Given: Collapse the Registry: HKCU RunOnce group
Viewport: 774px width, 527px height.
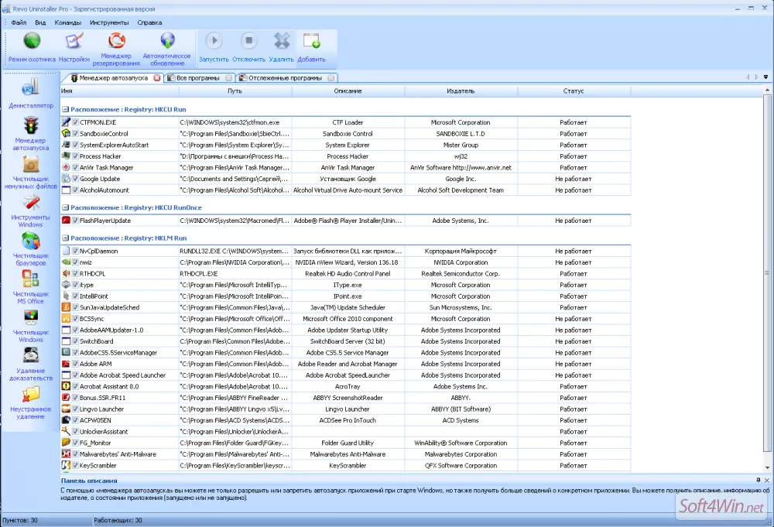Looking at the screenshot, I should pos(65,207).
